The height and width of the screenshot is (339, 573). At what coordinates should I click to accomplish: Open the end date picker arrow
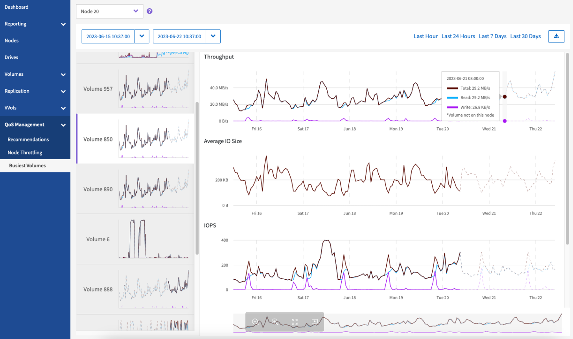213,37
